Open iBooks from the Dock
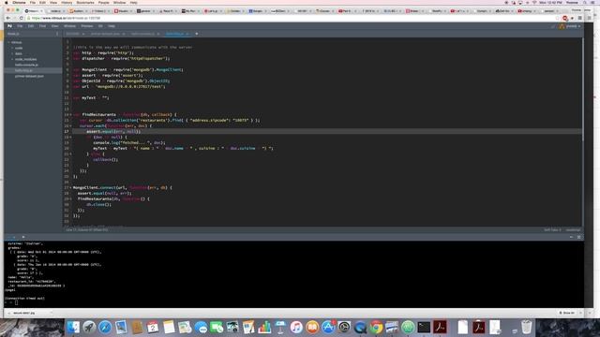This screenshot has height=337, width=600. [x=312, y=327]
